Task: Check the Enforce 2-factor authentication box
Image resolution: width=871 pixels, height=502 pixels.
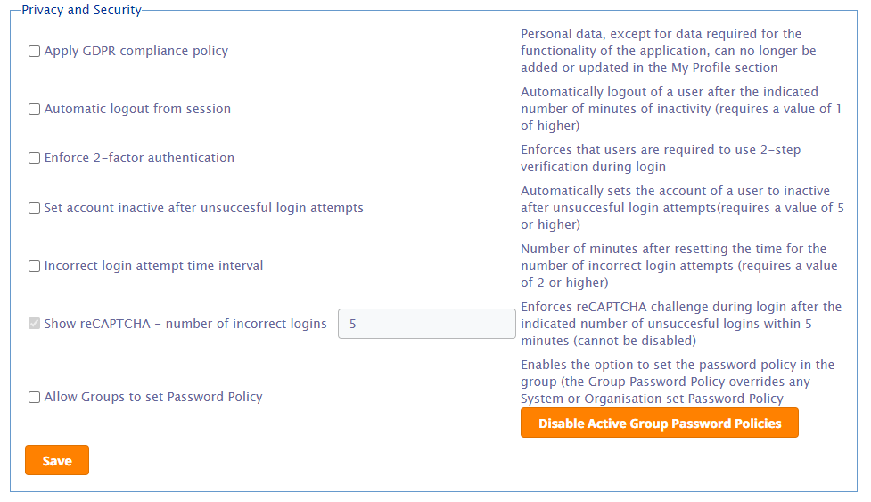Action: pos(34,159)
